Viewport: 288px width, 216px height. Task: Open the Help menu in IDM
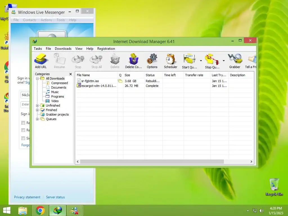click(90, 49)
